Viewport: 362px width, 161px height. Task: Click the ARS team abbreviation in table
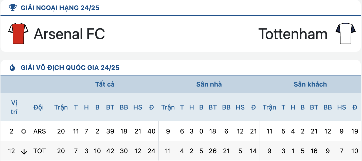(40, 131)
